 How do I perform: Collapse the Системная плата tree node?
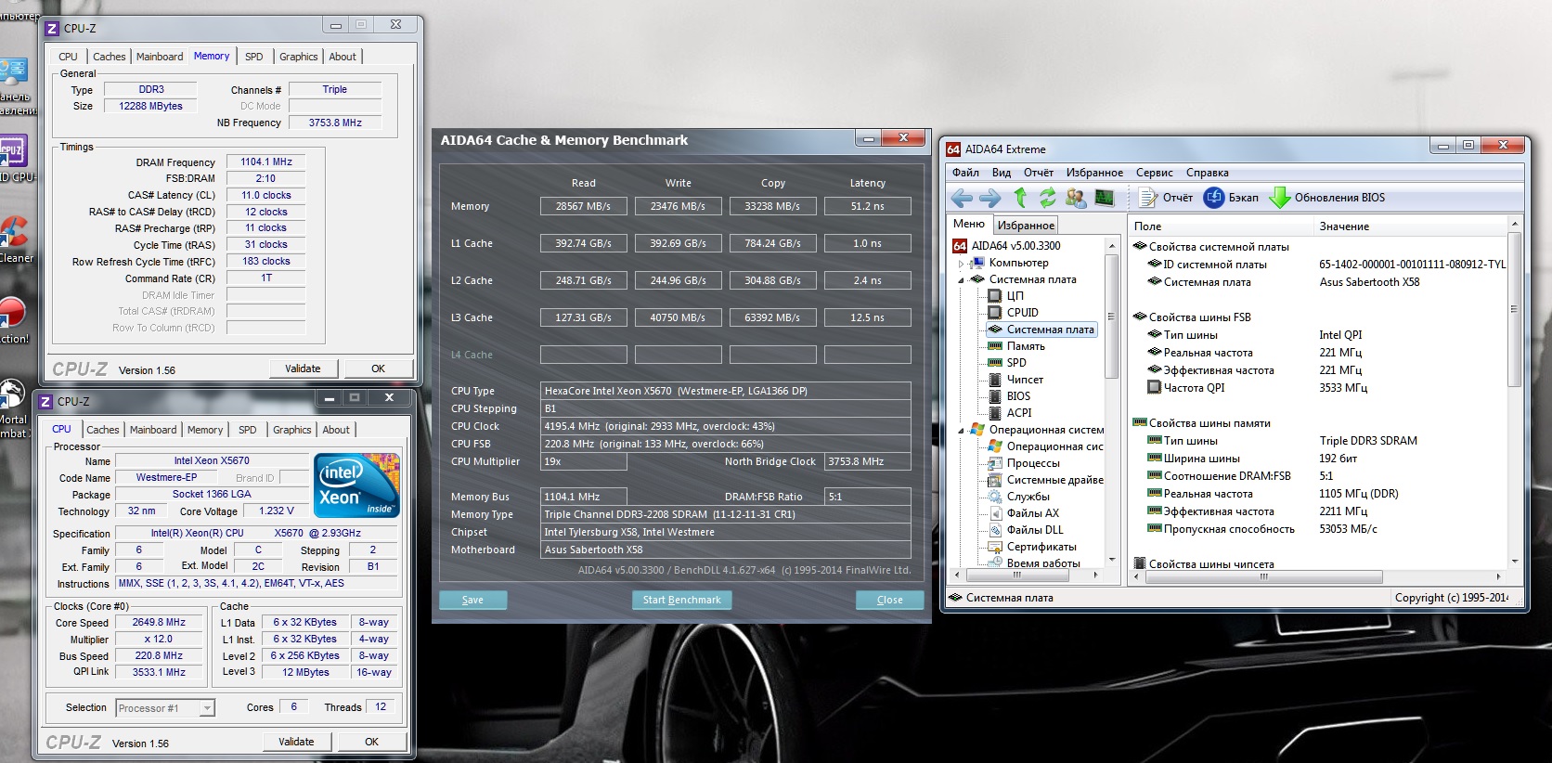(962, 280)
